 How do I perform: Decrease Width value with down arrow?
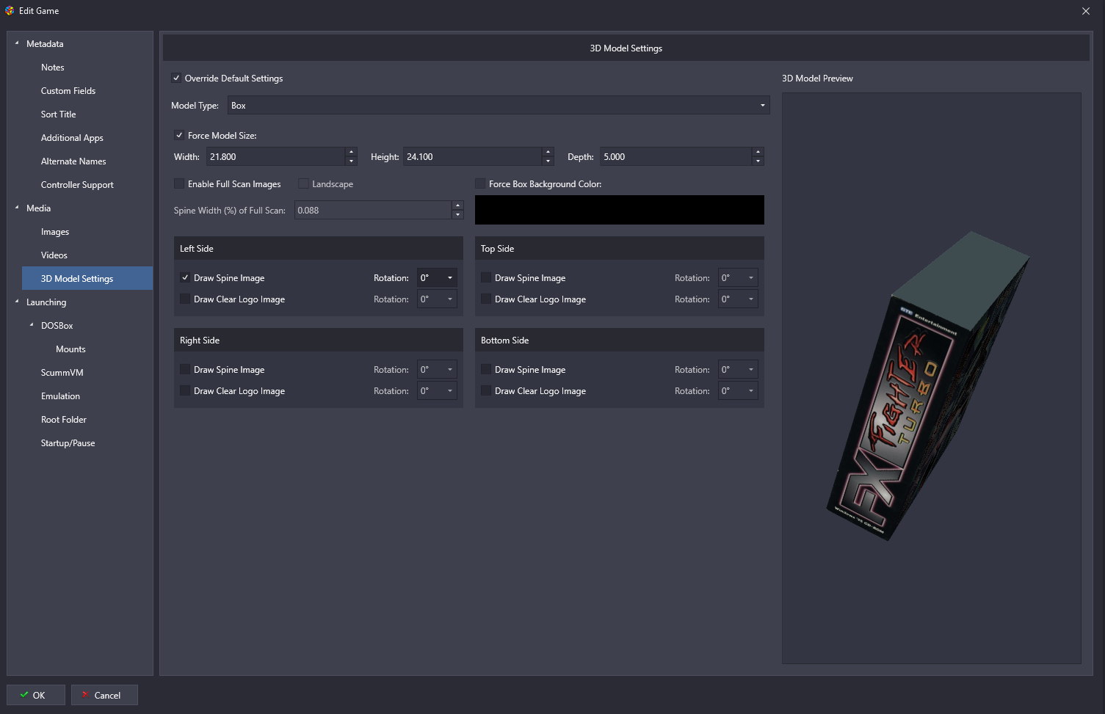(x=352, y=161)
